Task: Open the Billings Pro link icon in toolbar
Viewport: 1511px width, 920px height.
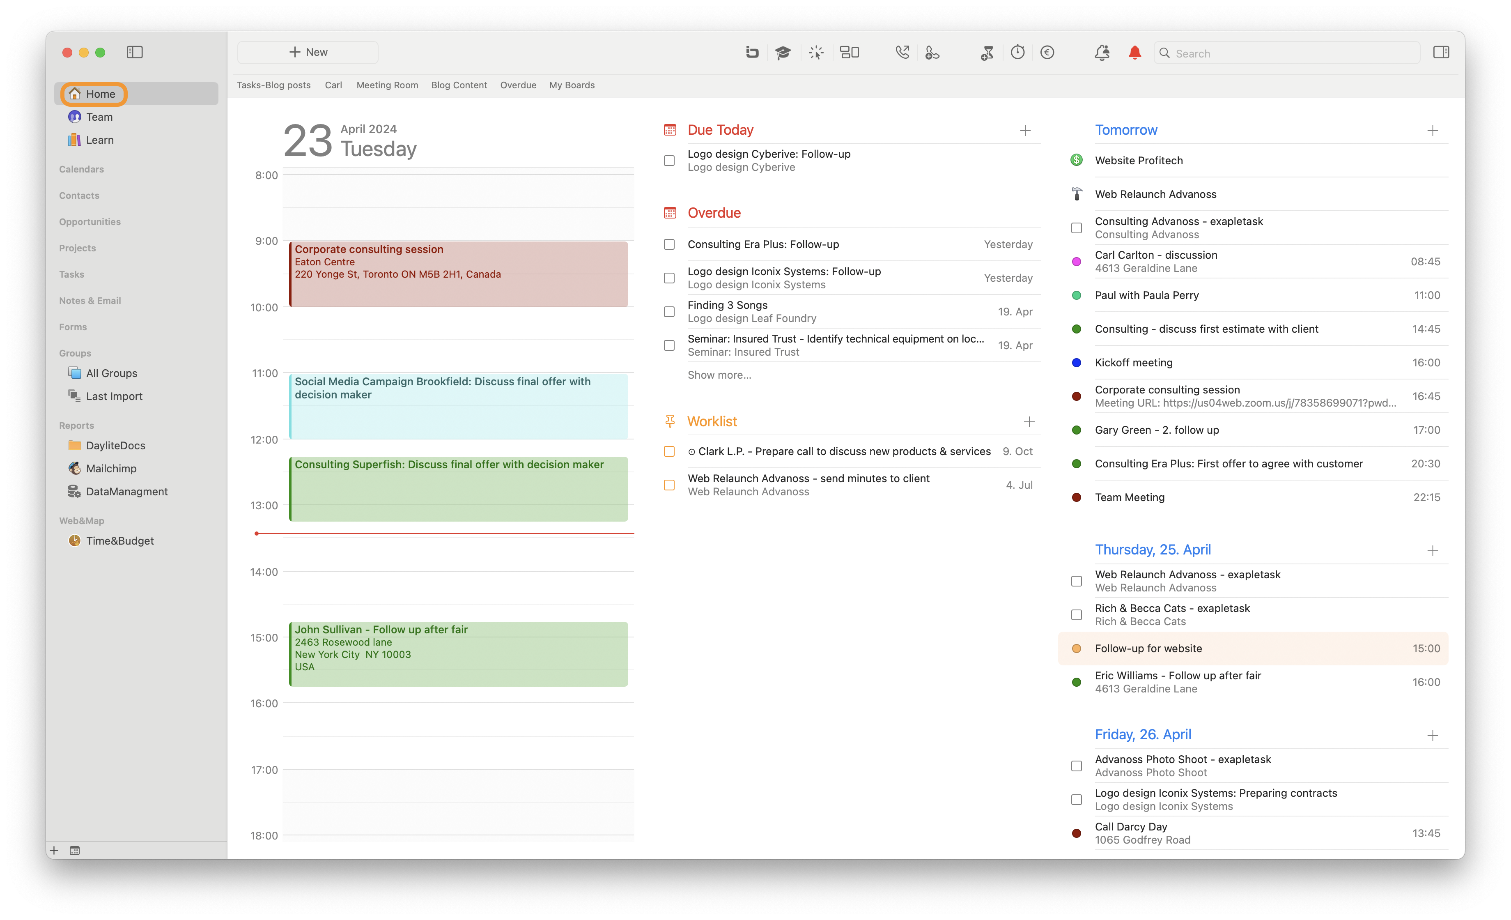Action: click(x=752, y=53)
